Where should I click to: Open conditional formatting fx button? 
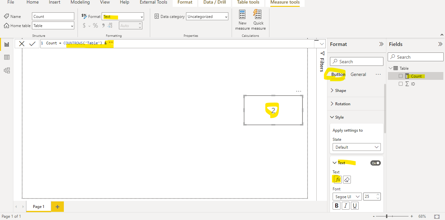point(337,180)
